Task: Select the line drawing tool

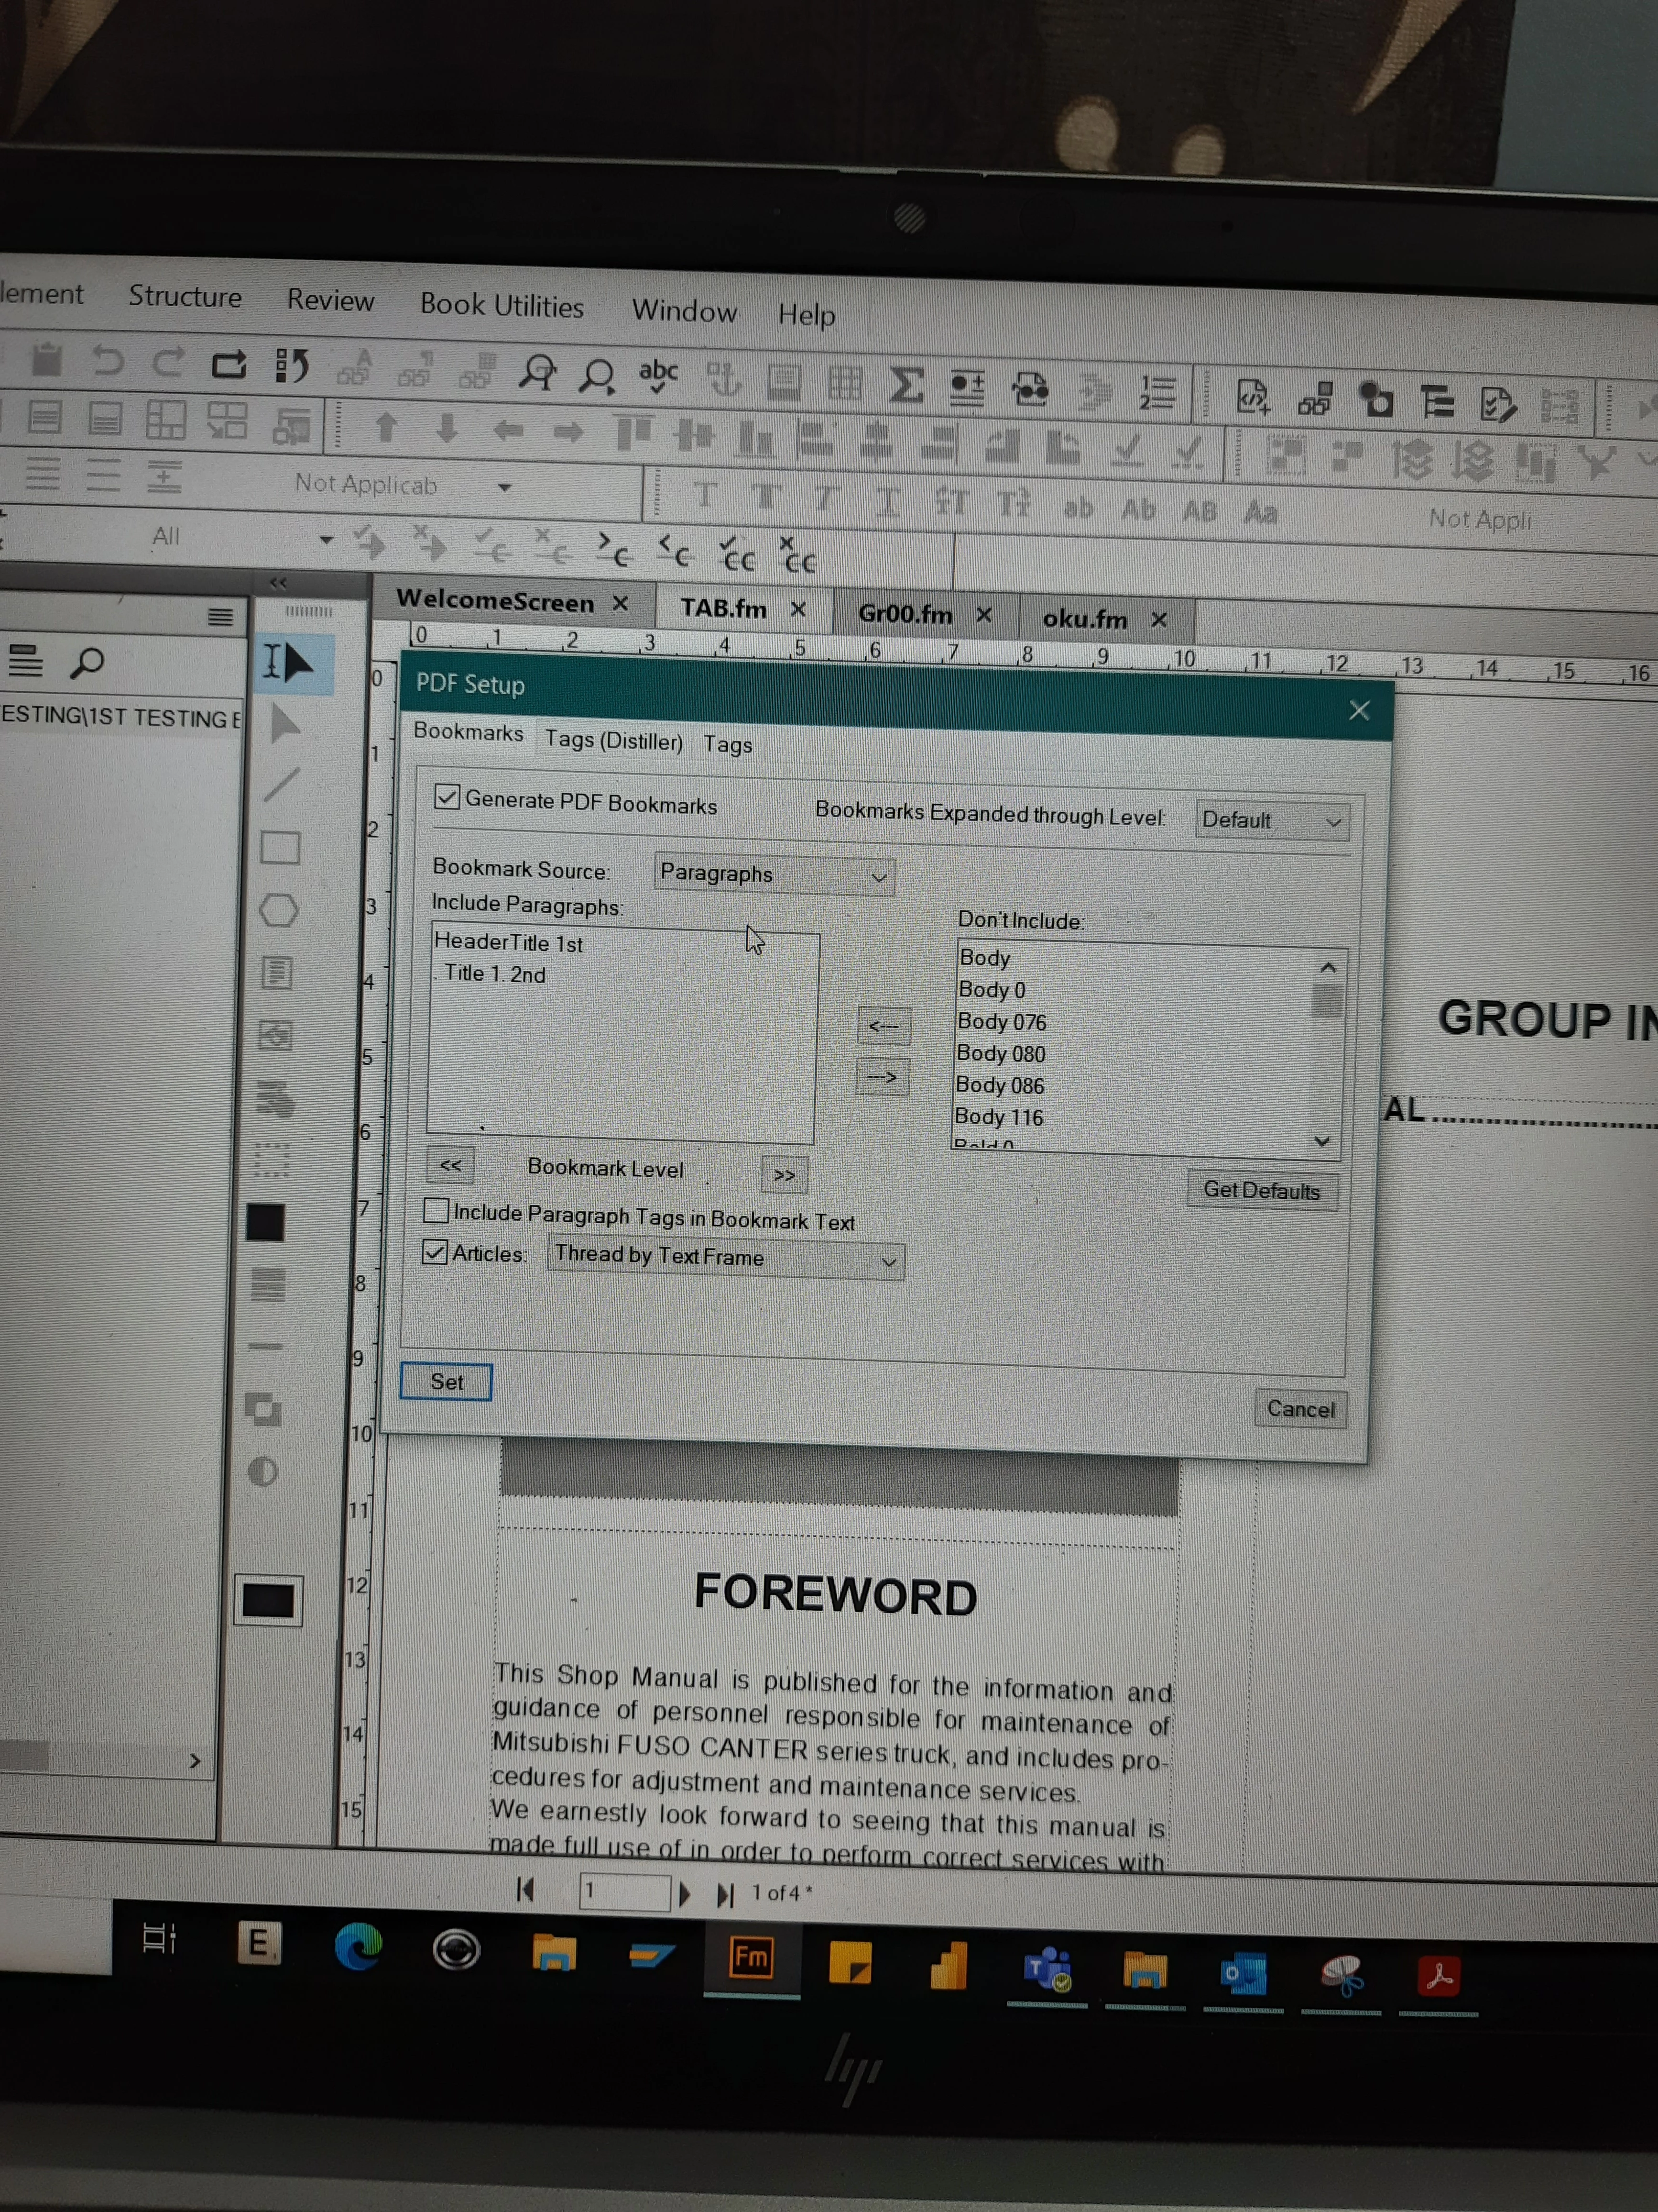Action: point(282,785)
